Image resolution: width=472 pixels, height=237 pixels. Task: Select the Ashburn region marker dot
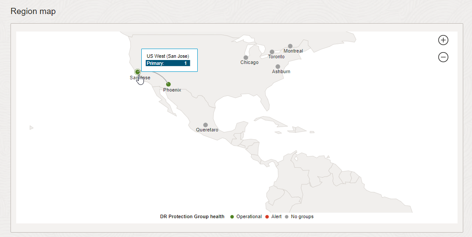[x=278, y=67]
